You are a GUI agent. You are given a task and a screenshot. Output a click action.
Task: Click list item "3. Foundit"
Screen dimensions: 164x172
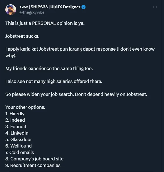16,127
